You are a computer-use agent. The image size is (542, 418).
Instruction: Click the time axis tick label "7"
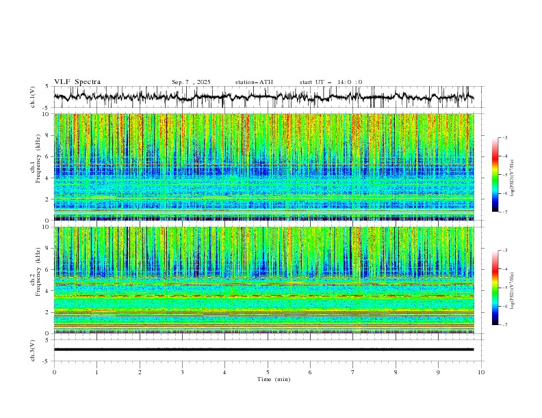pos(353,372)
